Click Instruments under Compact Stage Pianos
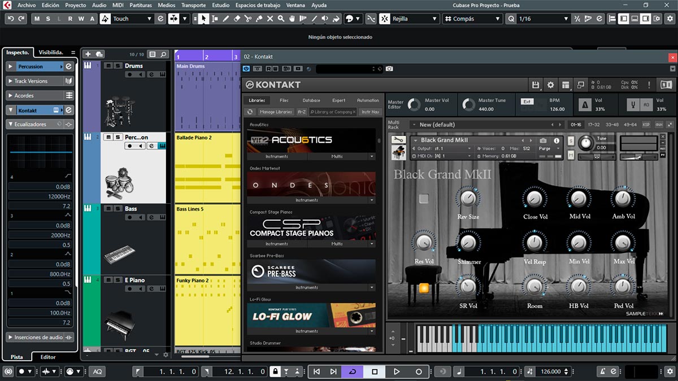The width and height of the screenshot is (678, 381). click(277, 244)
